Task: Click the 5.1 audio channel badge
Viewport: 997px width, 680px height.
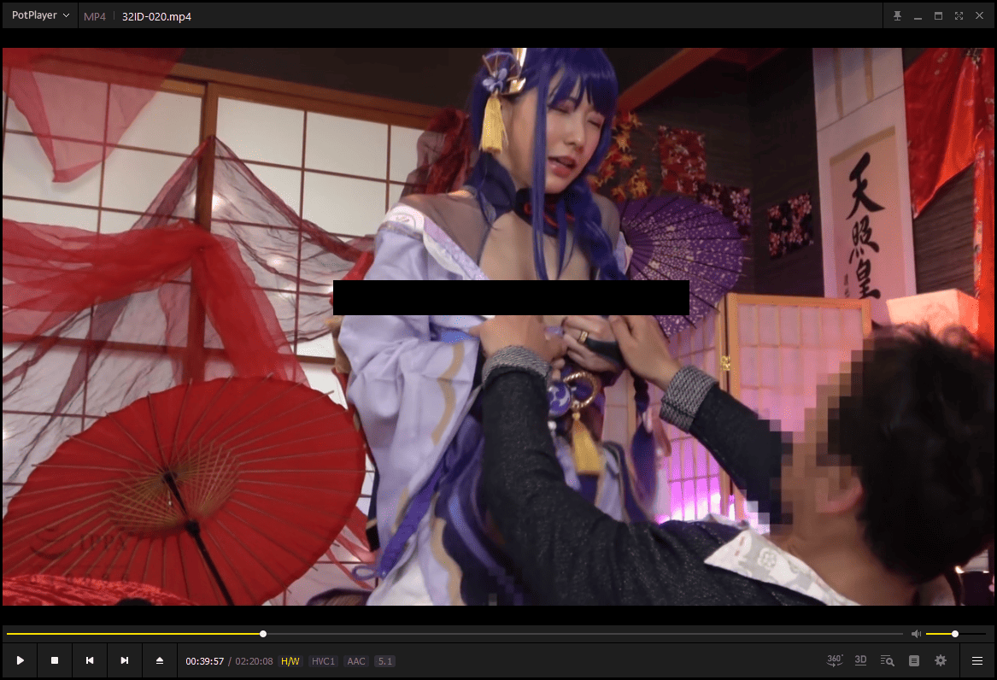Action: [x=384, y=661]
